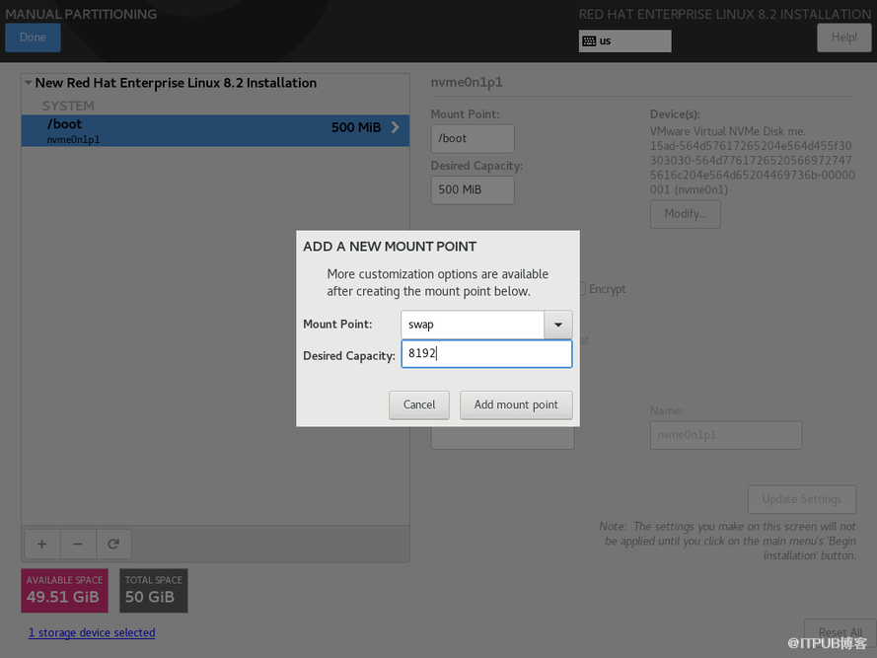Image resolution: width=877 pixels, height=658 pixels.
Task: Click the Available Space 49.51 GiB box
Action: (x=64, y=590)
